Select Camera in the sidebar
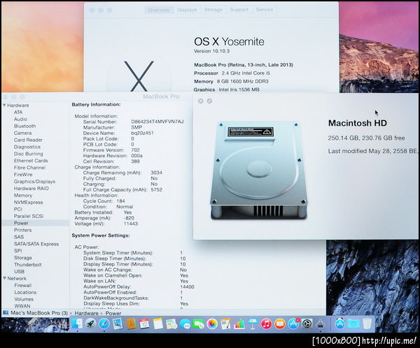The image size is (420, 348). pyautogui.click(x=23, y=133)
